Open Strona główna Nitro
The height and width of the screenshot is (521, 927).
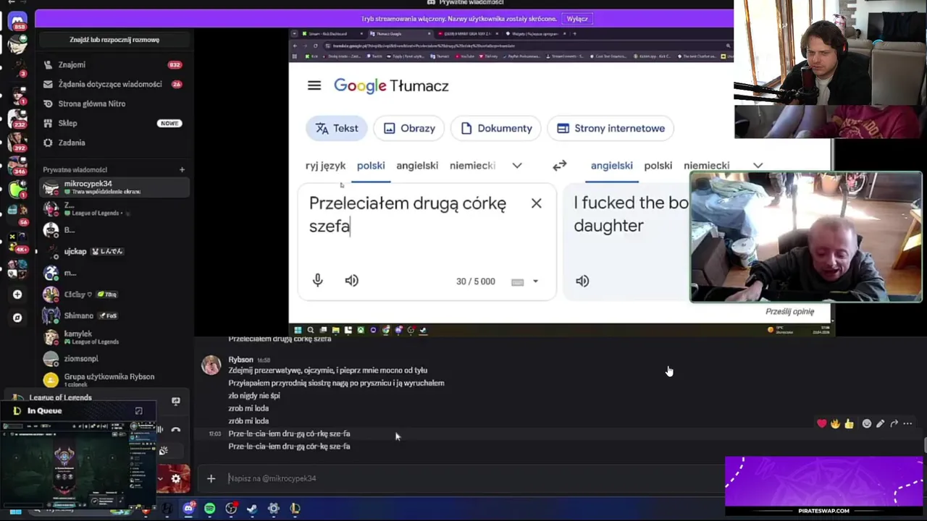tap(114, 103)
